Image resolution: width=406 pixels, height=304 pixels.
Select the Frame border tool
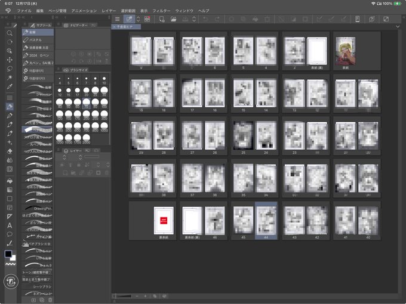pos(10,207)
